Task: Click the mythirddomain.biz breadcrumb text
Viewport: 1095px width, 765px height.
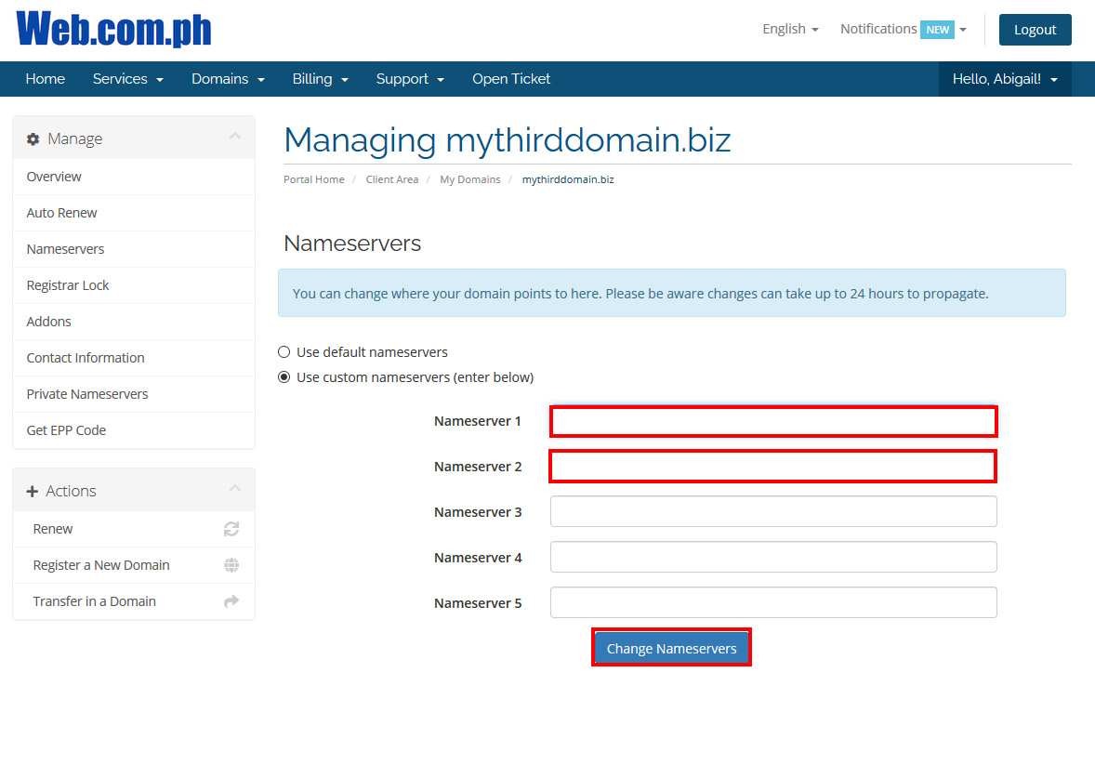Action: click(569, 179)
